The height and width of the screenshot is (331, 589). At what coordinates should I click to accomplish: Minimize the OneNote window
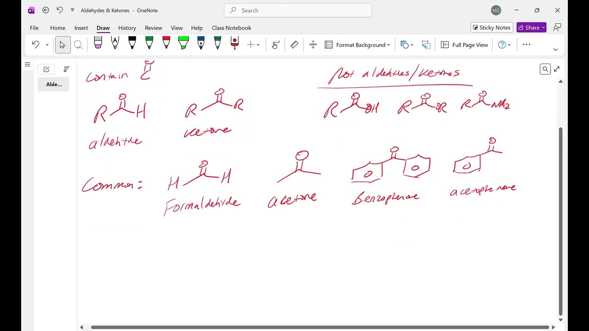click(516, 10)
